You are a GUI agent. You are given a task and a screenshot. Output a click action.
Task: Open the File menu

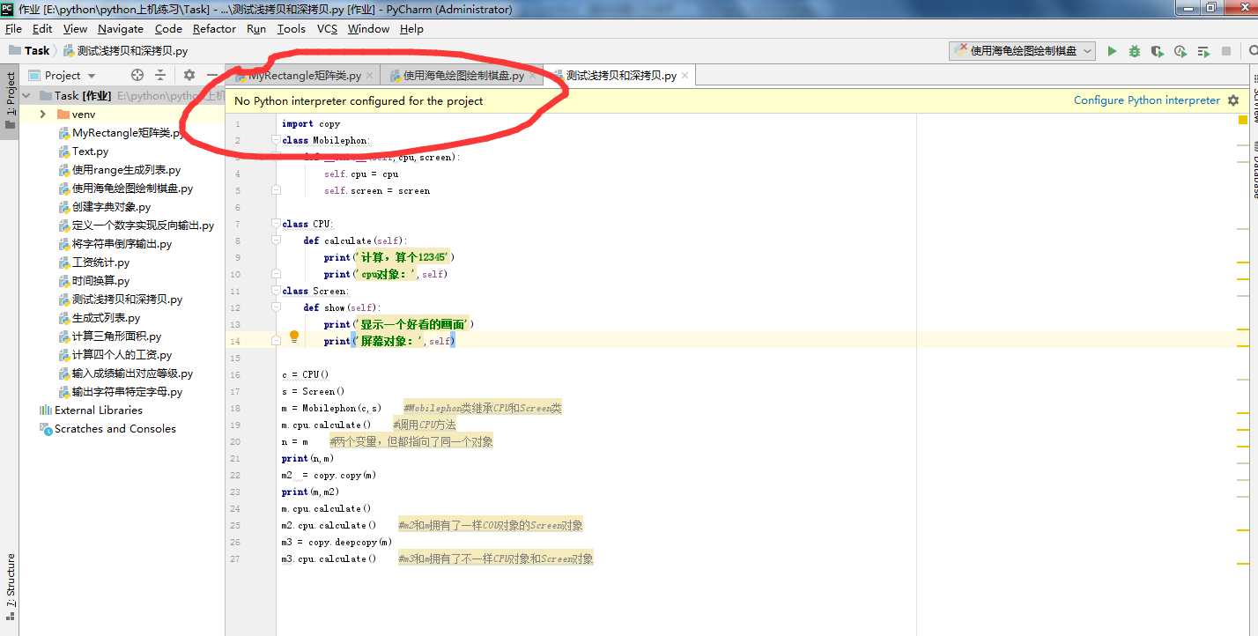[x=13, y=28]
